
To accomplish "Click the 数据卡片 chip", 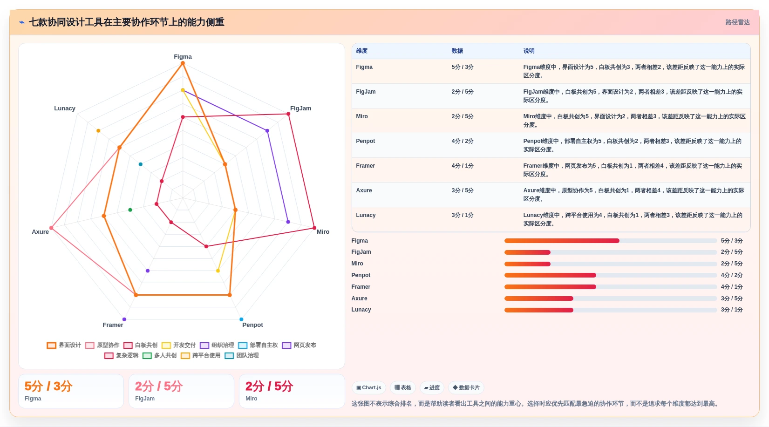I will pos(466,387).
